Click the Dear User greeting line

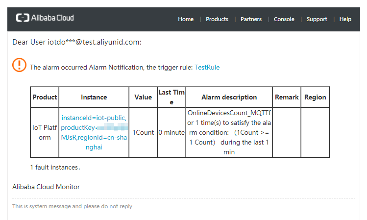[x=77, y=42]
